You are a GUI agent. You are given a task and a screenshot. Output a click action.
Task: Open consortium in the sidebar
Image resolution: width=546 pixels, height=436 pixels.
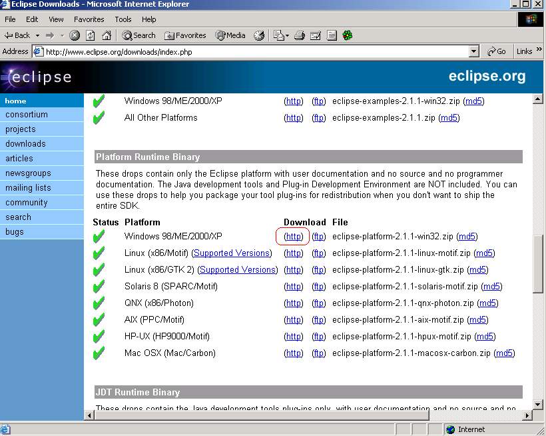(42, 115)
